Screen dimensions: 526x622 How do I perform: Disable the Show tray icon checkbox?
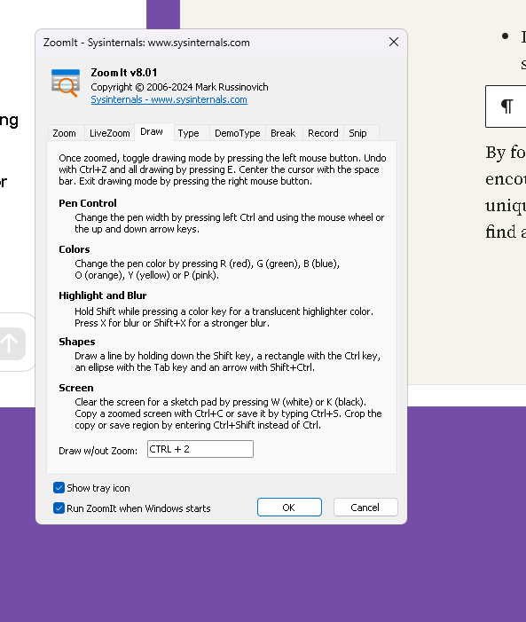pos(59,487)
